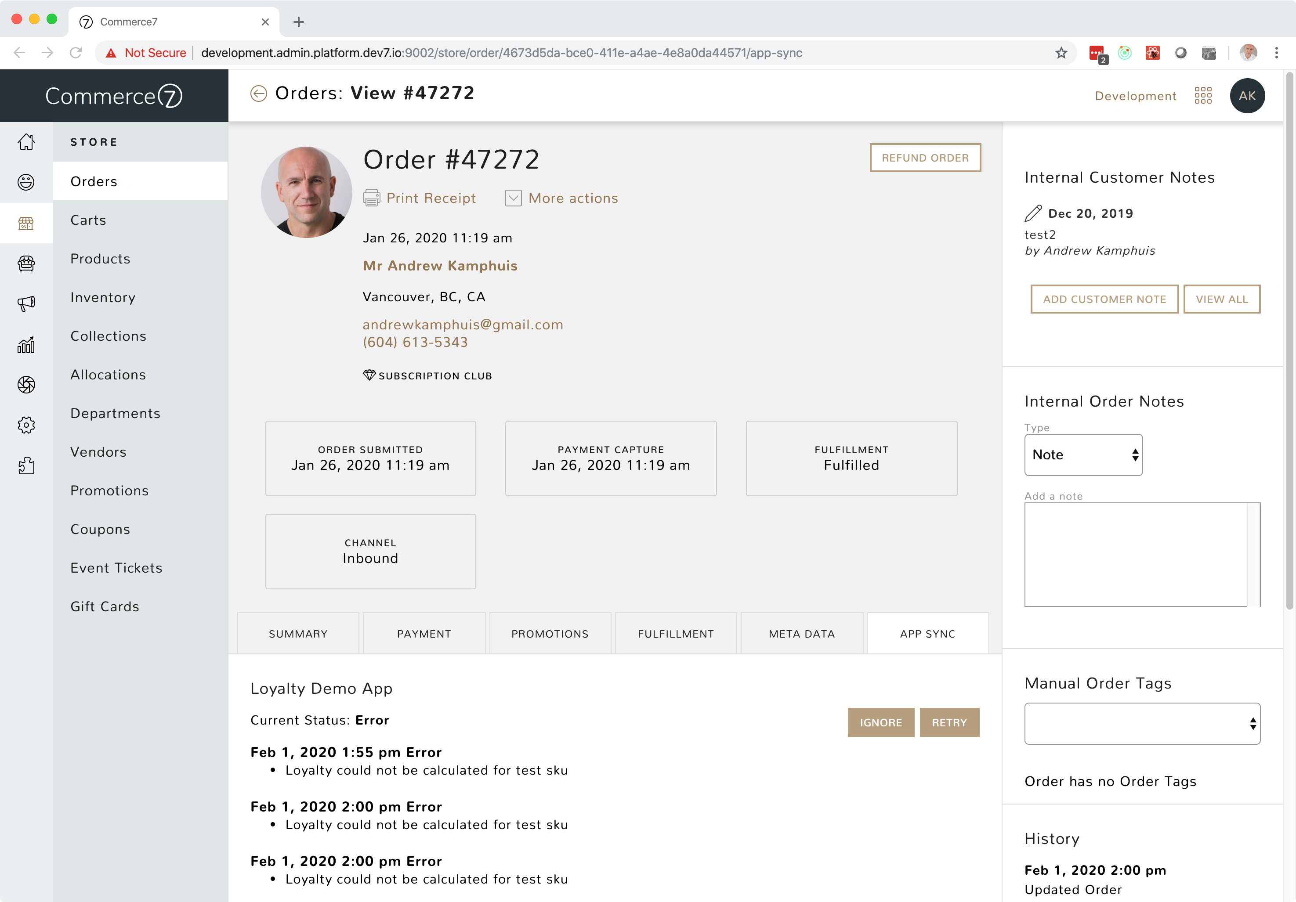Open Collections in the Store menu
Viewport: 1296px width, 902px height.
140,336
